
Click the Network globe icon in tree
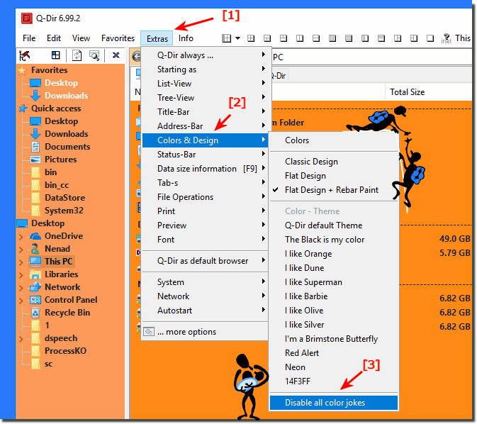[x=35, y=287]
